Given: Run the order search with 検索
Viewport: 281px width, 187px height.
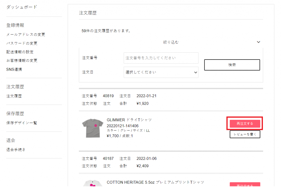Looking at the screenshot, I should [x=232, y=65].
